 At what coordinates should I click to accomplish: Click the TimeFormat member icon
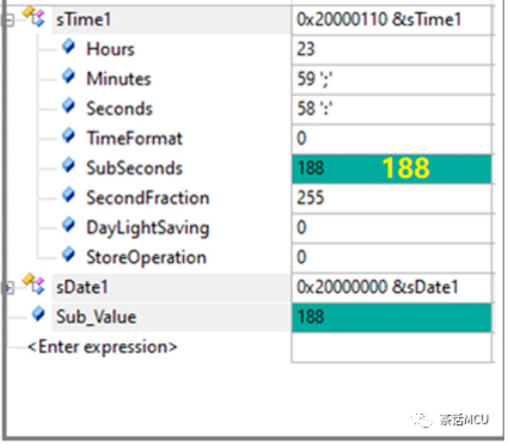point(69,136)
